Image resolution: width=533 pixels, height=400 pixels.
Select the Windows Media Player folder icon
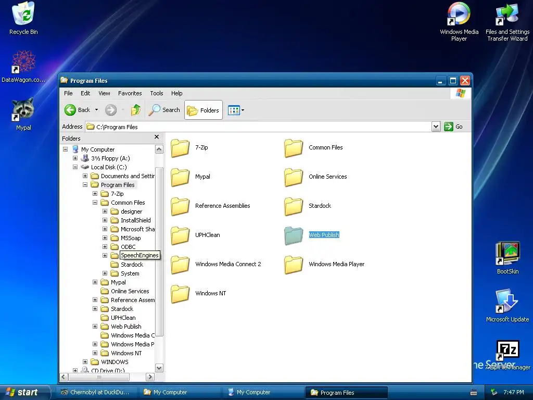(x=294, y=265)
